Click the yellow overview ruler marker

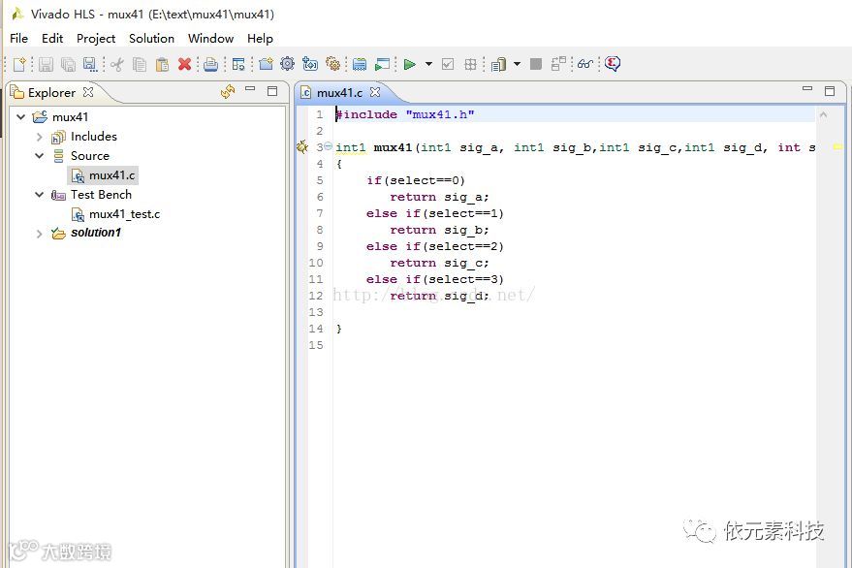pos(837,146)
